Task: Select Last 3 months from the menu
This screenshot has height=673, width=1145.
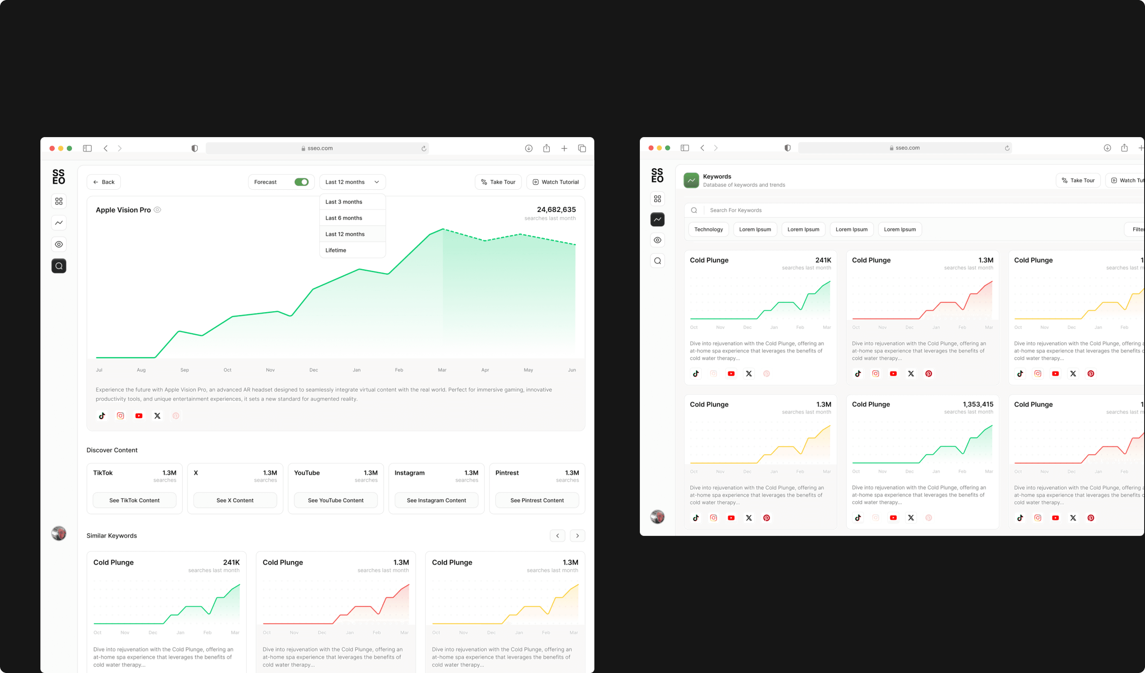Action: [343, 202]
